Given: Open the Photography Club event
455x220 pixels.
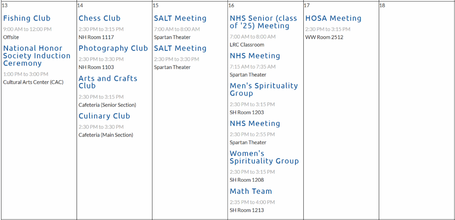Looking at the screenshot, I should (x=113, y=48).
